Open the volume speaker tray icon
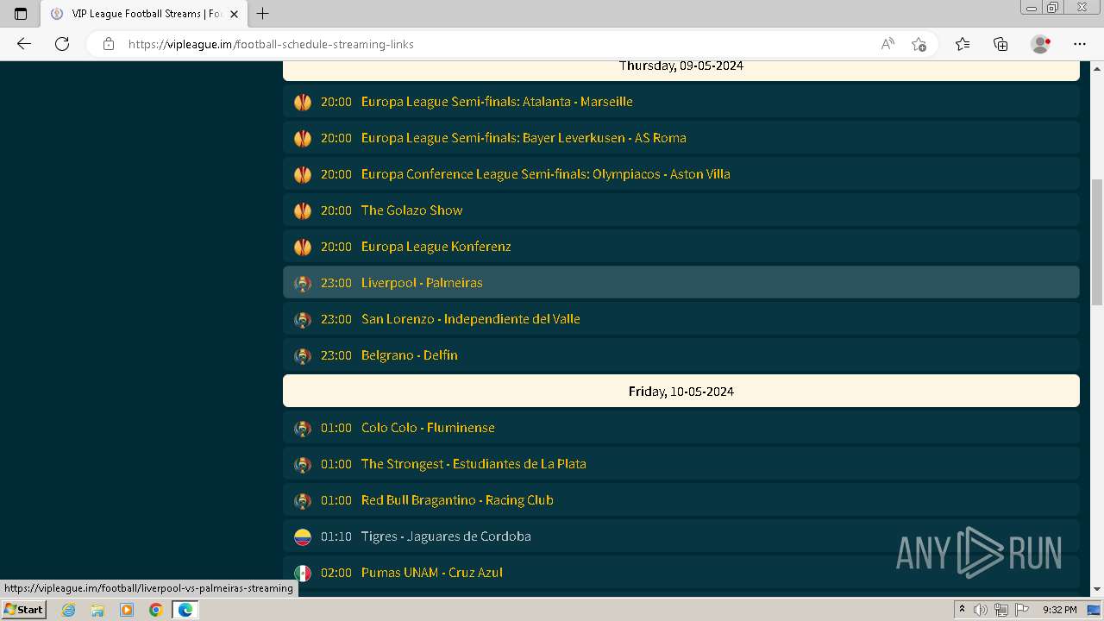The height and width of the screenshot is (621, 1104). tap(981, 610)
